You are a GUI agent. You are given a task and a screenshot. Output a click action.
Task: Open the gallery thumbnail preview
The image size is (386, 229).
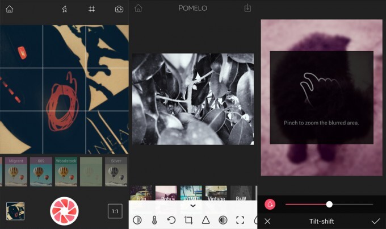[x=15, y=211]
